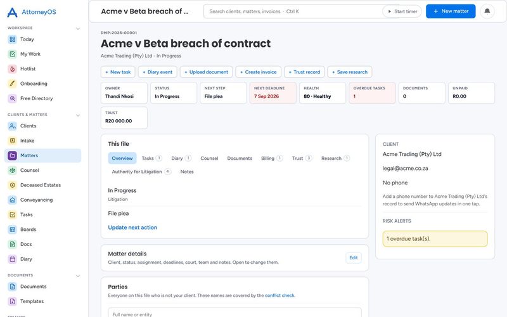
Task: Click the Next Deadline 7 Sep 2026 card
Action: click(273, 93)
